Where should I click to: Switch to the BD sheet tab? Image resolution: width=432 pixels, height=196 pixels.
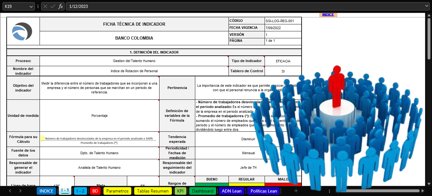[x=95, y=191]
